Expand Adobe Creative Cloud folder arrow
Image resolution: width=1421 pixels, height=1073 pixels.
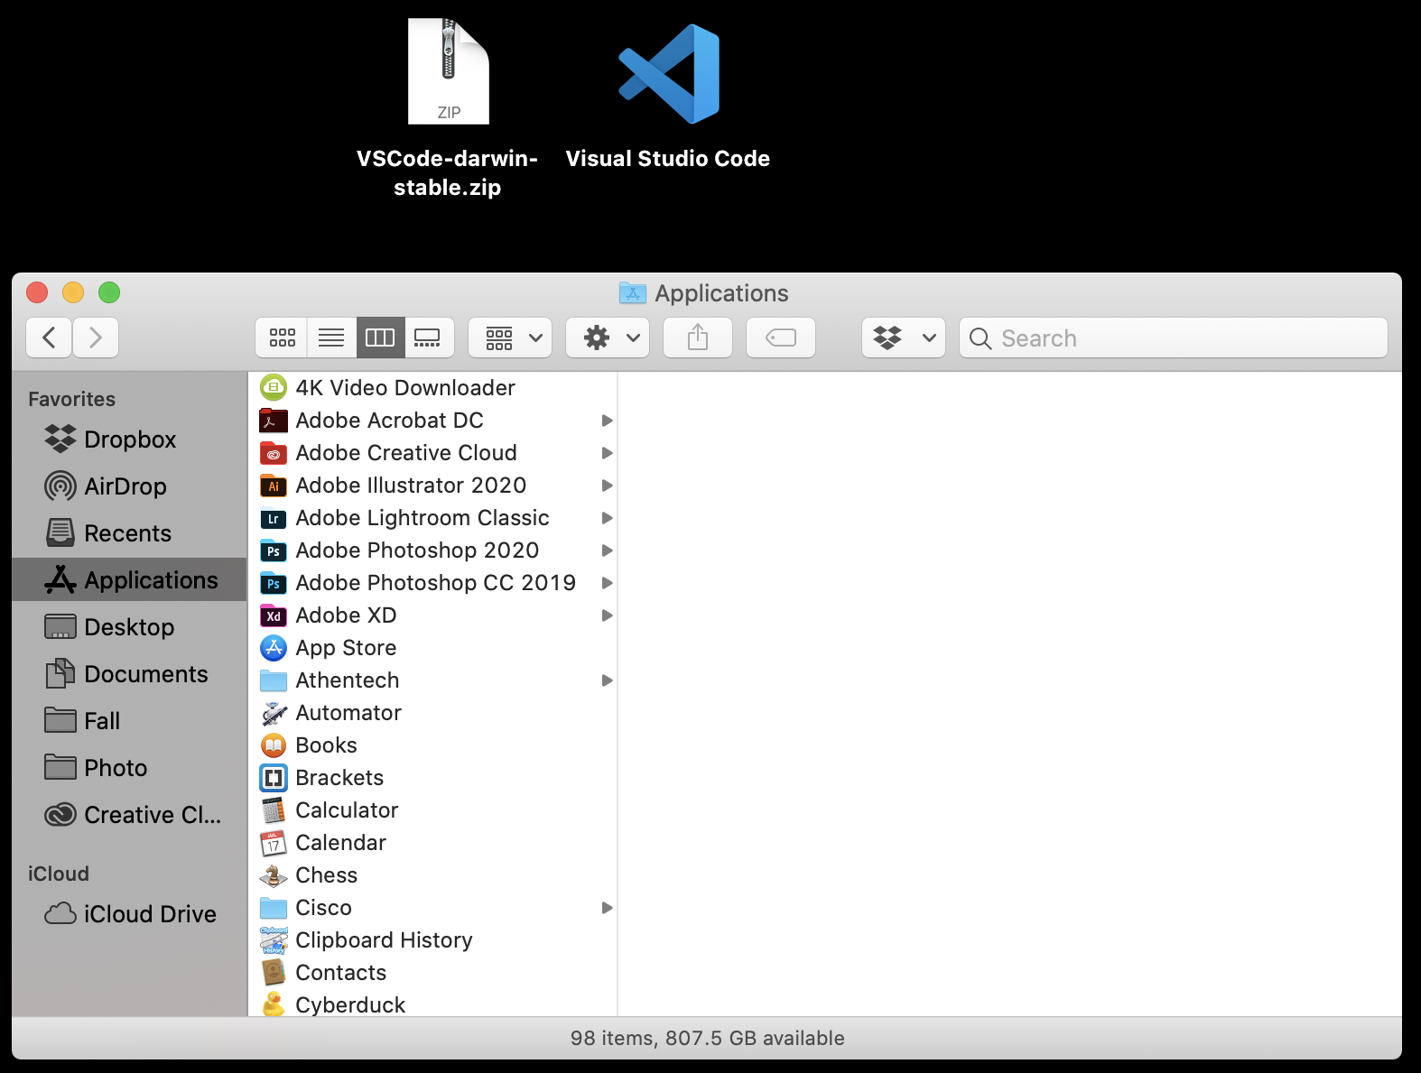click(x=607, y=453)
